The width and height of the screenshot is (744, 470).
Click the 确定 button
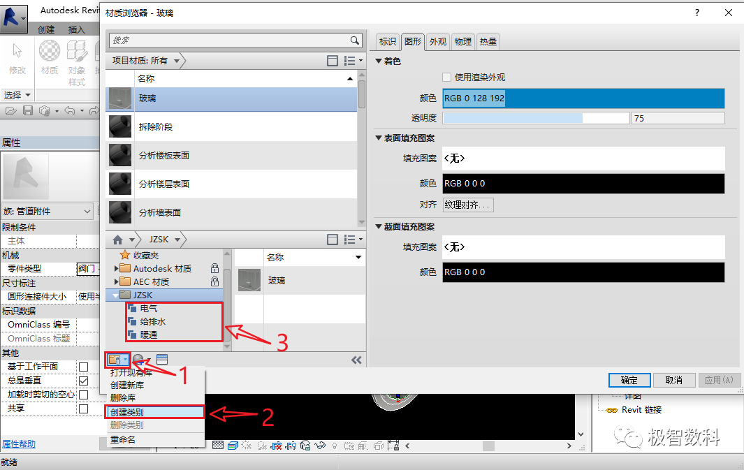(x=629, y=380)
